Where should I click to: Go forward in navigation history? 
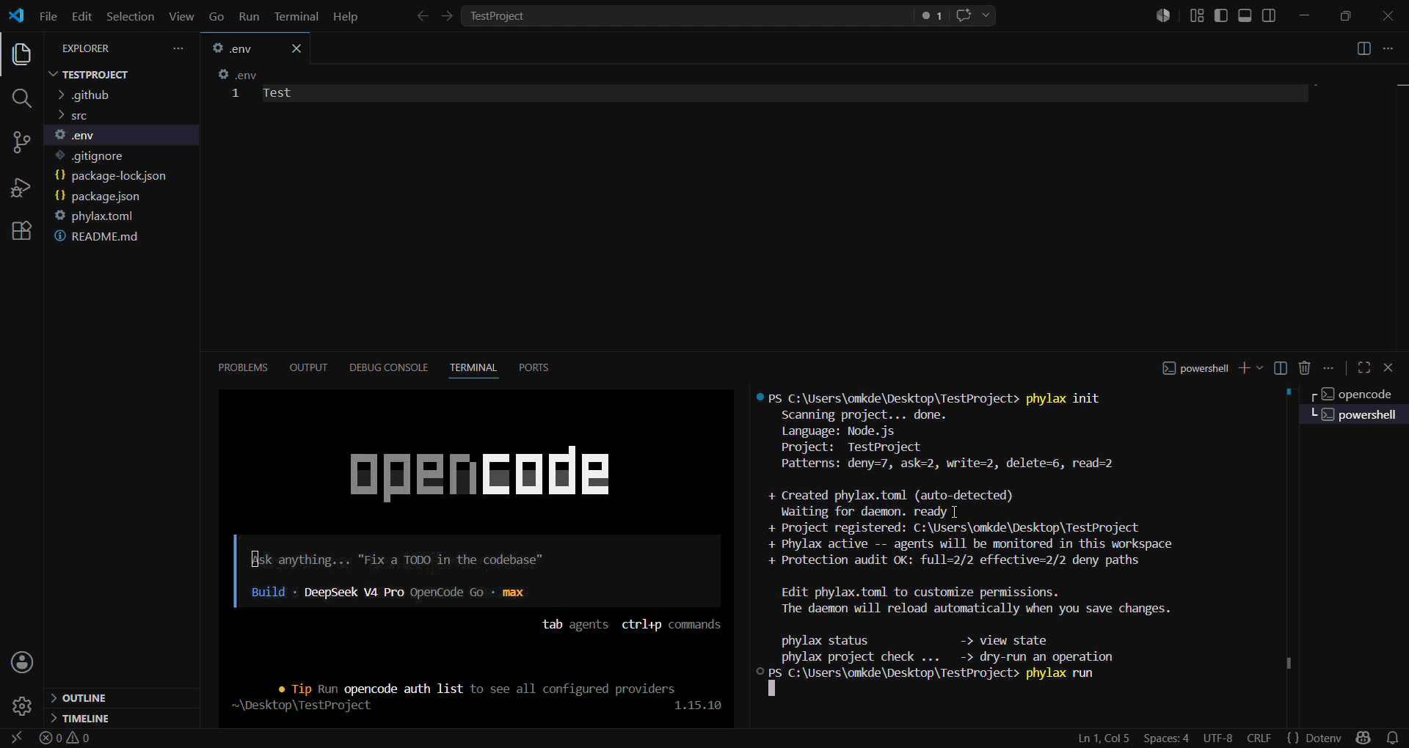click(x=447, y=15)
